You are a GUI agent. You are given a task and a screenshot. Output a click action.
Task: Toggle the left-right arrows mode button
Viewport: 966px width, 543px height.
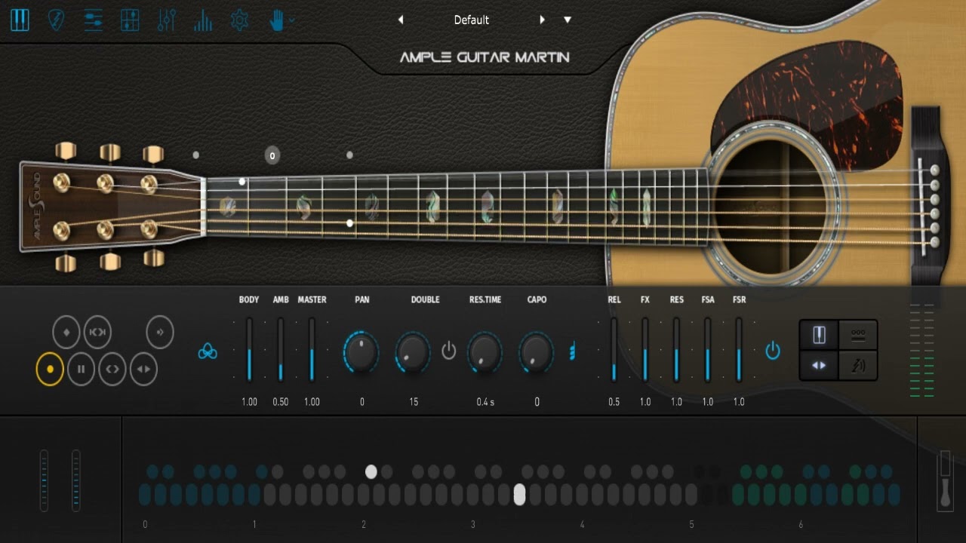click(x=819, y=365)
